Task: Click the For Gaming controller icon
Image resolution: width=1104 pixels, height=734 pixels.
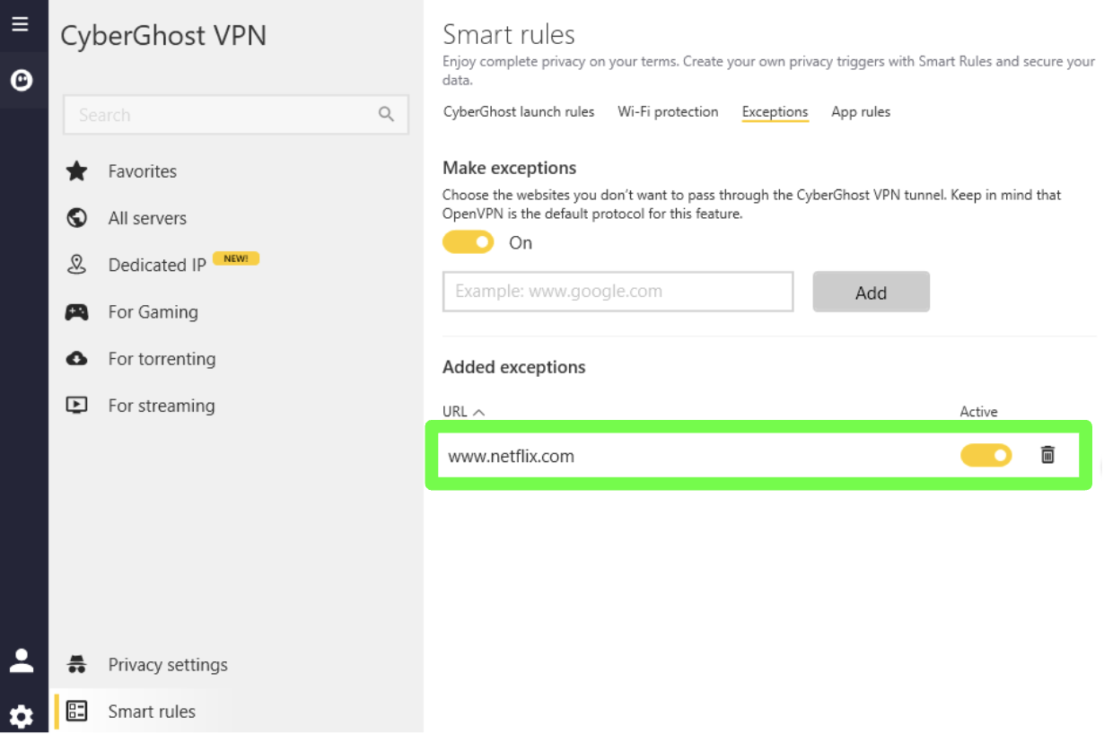Action: [x=77, y=312]
